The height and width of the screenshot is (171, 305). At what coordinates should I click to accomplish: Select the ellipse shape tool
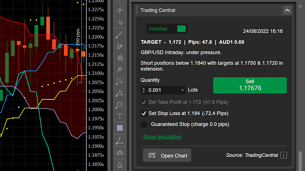[120, 104]
